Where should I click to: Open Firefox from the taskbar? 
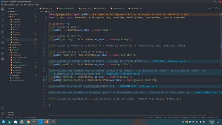pyautogui.click(x=47, y=122)
